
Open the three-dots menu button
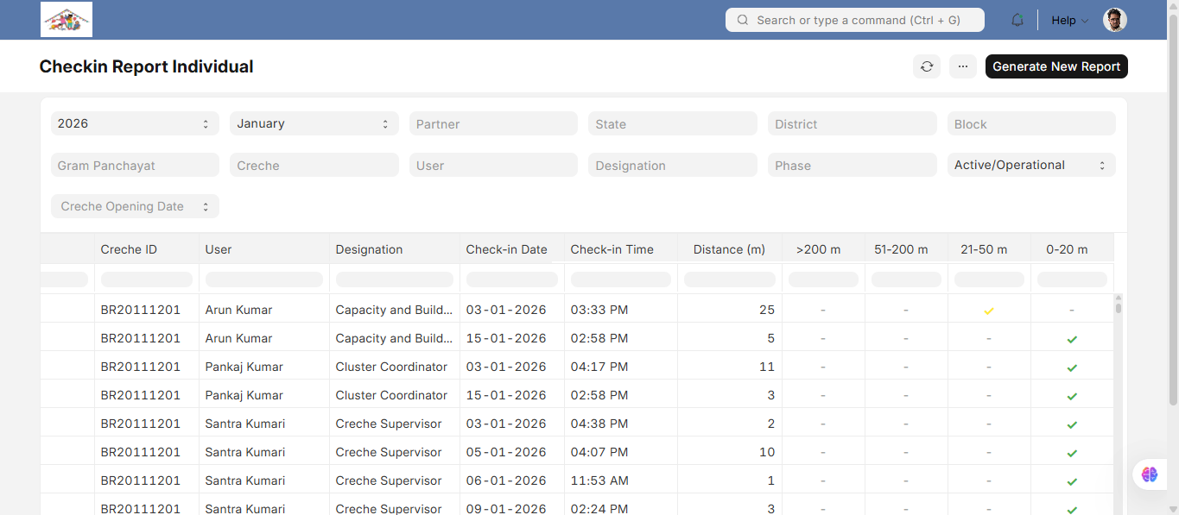pos(963,66)
